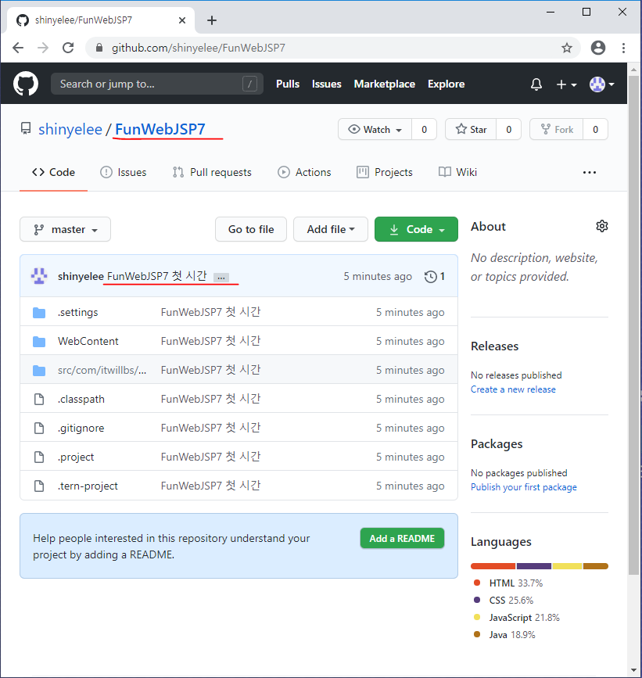
Task: Close the shinyelee/FunWebJSP7 tab
Action: 182,20
